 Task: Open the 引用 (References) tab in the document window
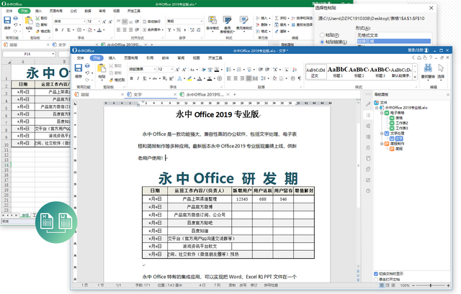150,58
